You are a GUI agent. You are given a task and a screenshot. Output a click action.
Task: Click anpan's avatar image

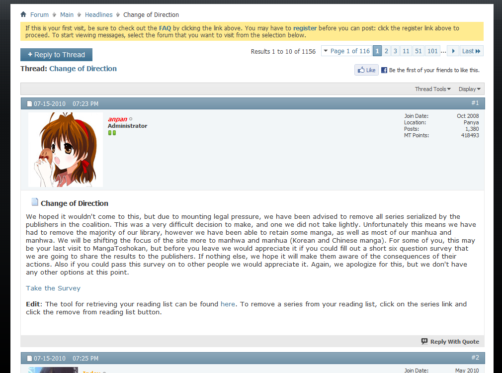pyautogui.click(x=65, y=149)
